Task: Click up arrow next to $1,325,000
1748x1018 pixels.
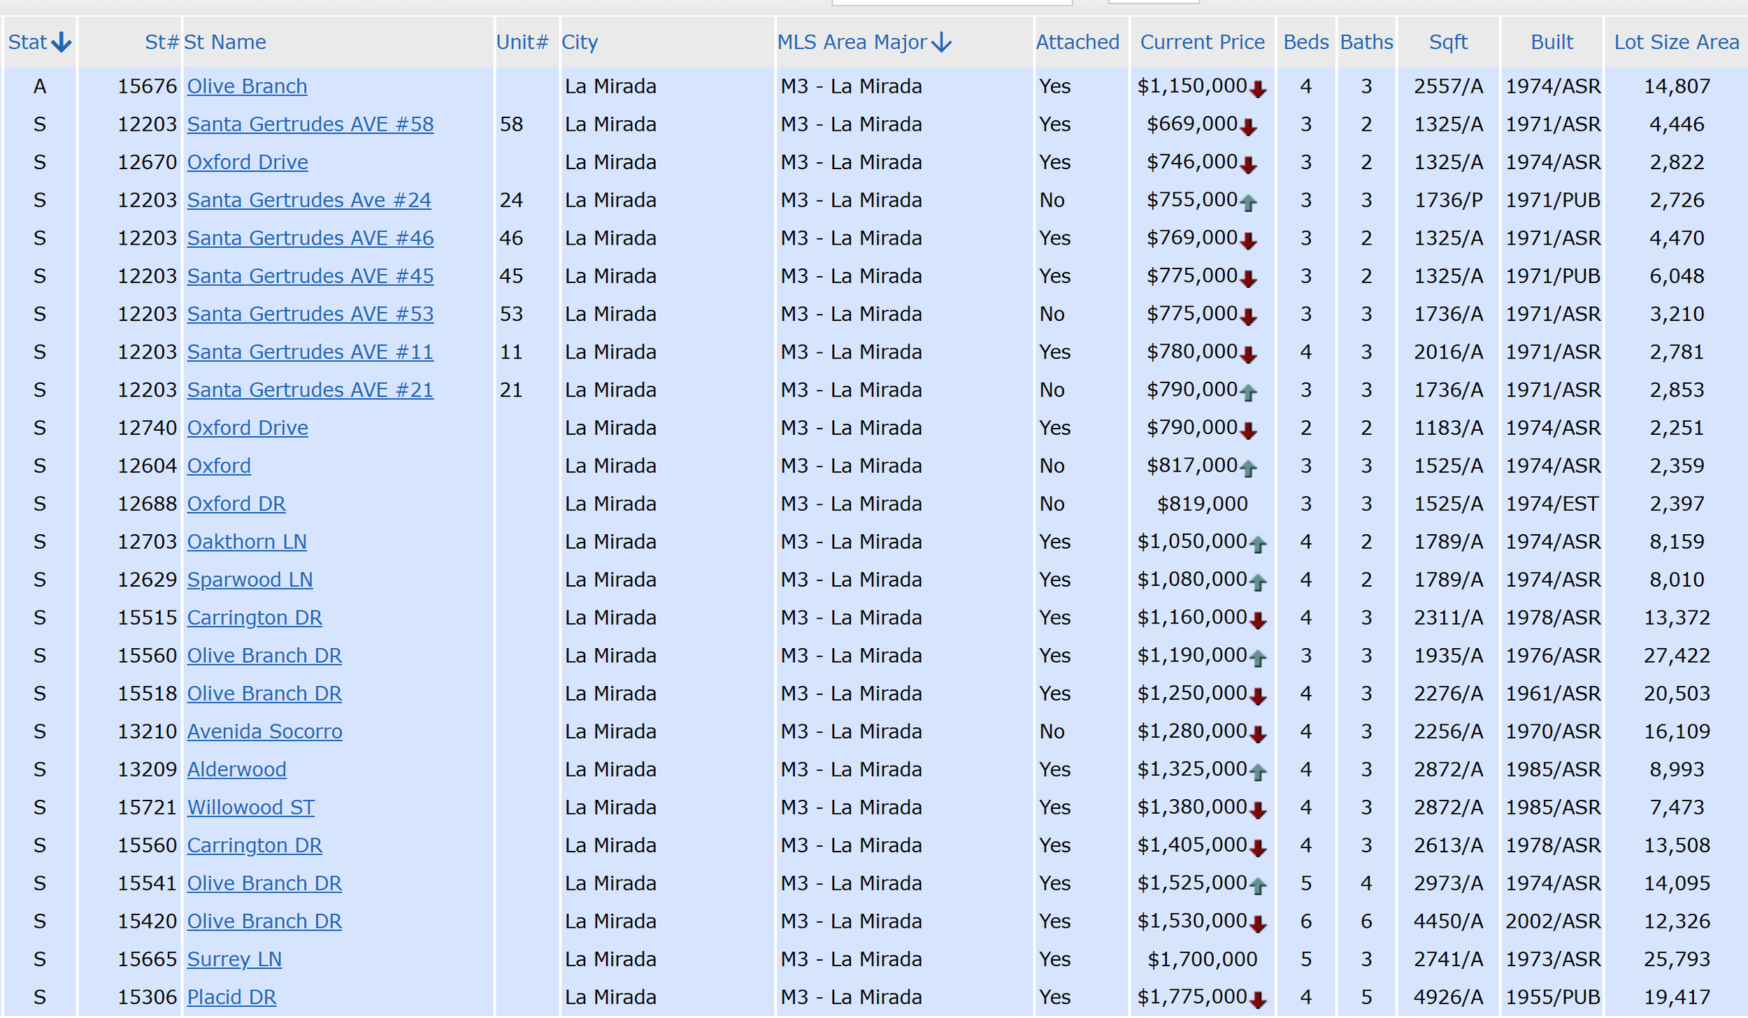Action: tap(1257, 773)
